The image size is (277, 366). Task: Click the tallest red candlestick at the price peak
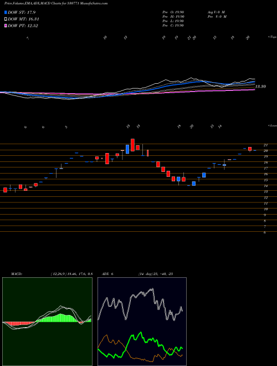click(x=132, y=145)
